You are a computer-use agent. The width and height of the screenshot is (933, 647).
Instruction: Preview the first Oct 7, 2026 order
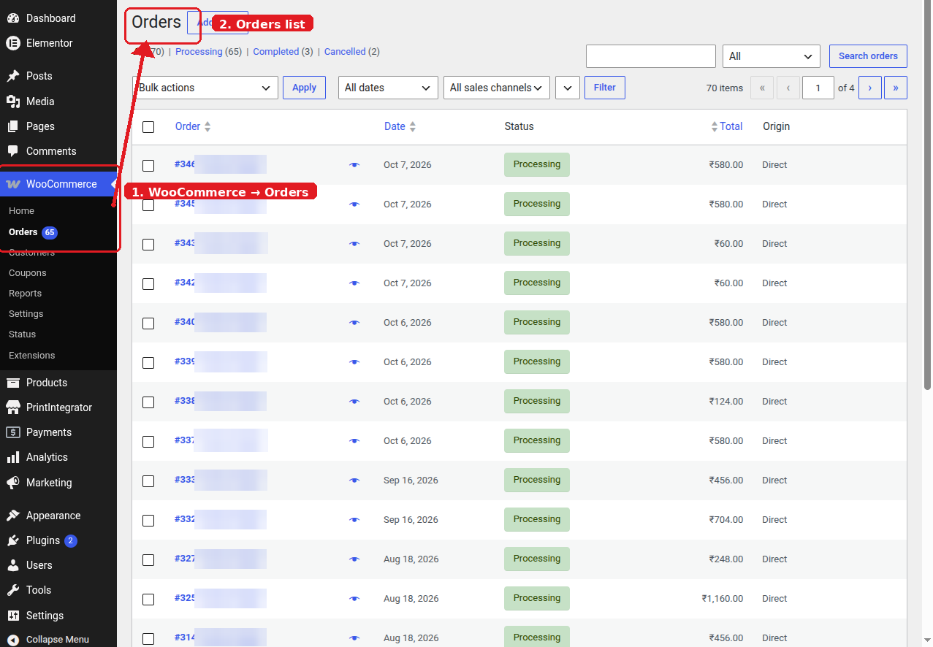point(354,165)
